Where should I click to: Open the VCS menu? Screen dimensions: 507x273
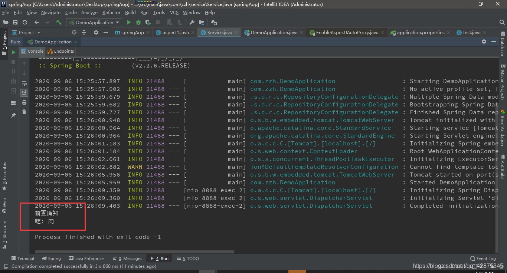point(174,12)
